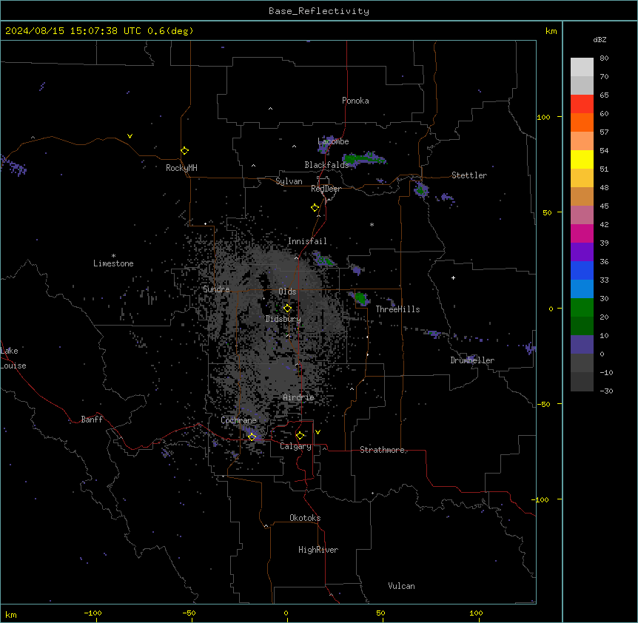The image size is (638, 623).
Task: Select the Stettler label
Action: [x=469, y=175]
